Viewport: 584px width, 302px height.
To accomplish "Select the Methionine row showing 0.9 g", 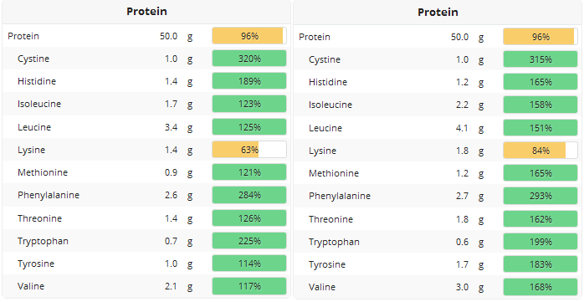I will (x=146, y=172).
